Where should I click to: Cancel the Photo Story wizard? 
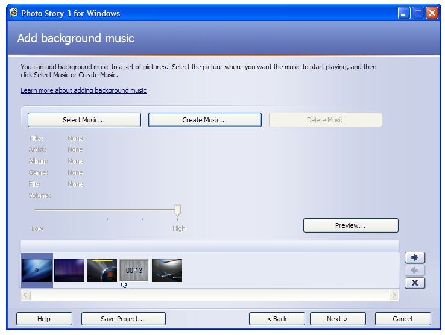[x=403, y=319]
